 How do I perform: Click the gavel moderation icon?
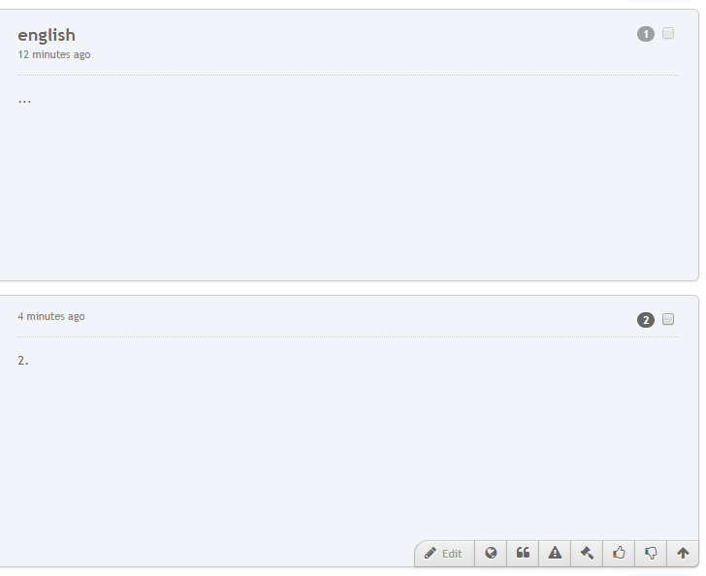[587, 553]
